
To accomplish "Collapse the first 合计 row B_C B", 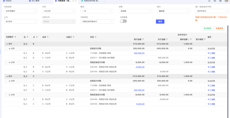I will pyautogui.click(x=7, y=44).
